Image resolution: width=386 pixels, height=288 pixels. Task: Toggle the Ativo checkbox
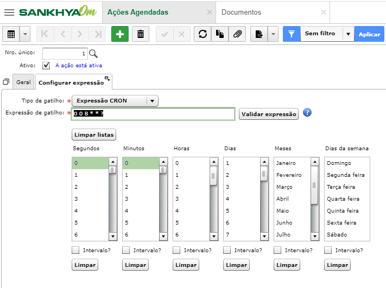coord(46,66)
